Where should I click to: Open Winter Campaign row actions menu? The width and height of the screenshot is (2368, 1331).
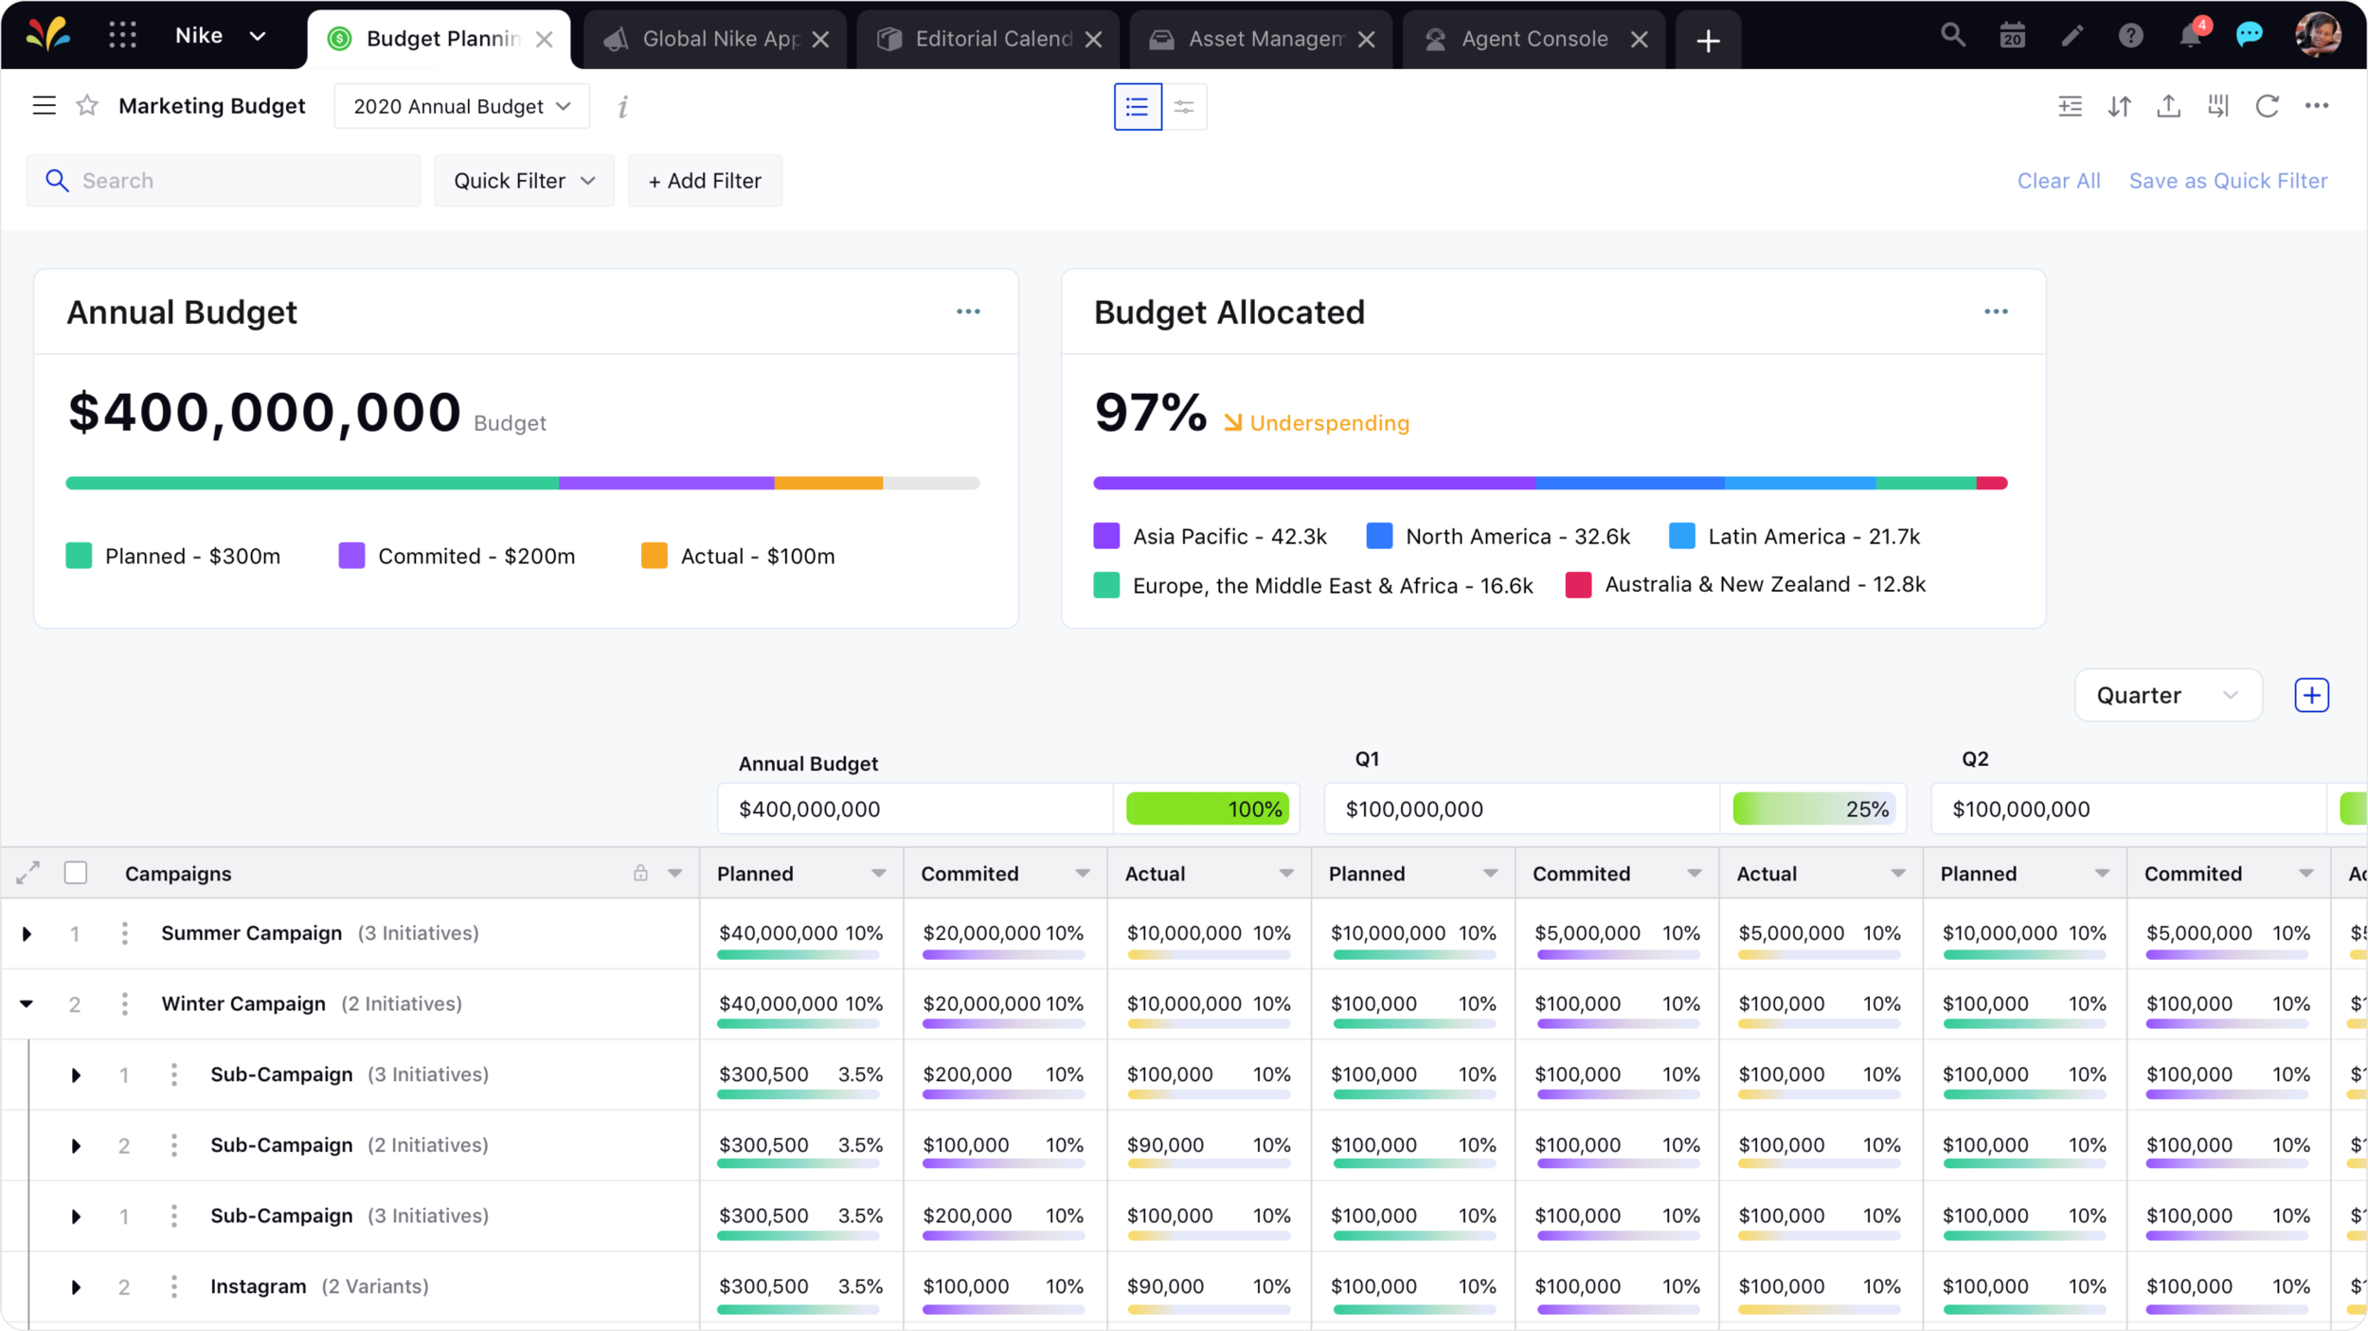coord(124,1003)
